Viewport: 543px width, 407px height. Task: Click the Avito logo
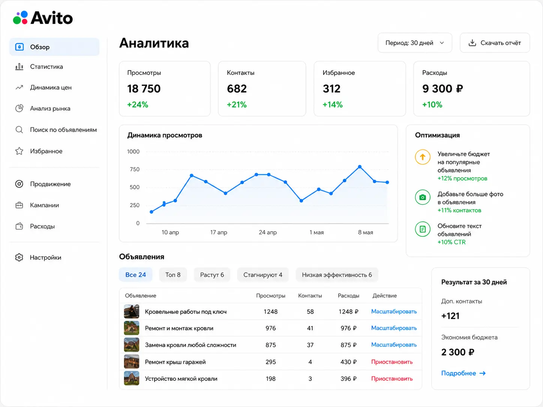pos(43,18)
